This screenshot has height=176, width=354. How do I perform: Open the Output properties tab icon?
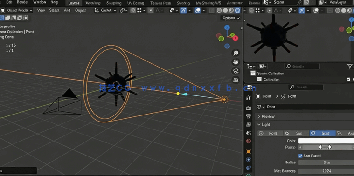tap(249, 116)
